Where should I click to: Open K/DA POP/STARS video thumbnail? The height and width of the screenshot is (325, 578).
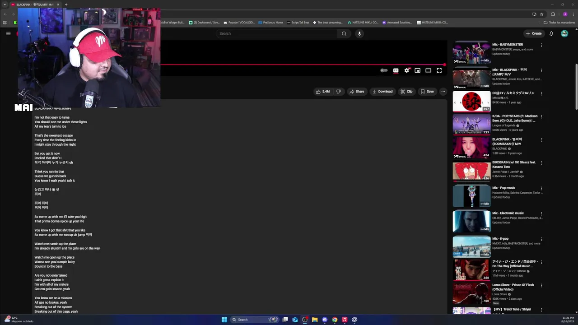point(471,124)
